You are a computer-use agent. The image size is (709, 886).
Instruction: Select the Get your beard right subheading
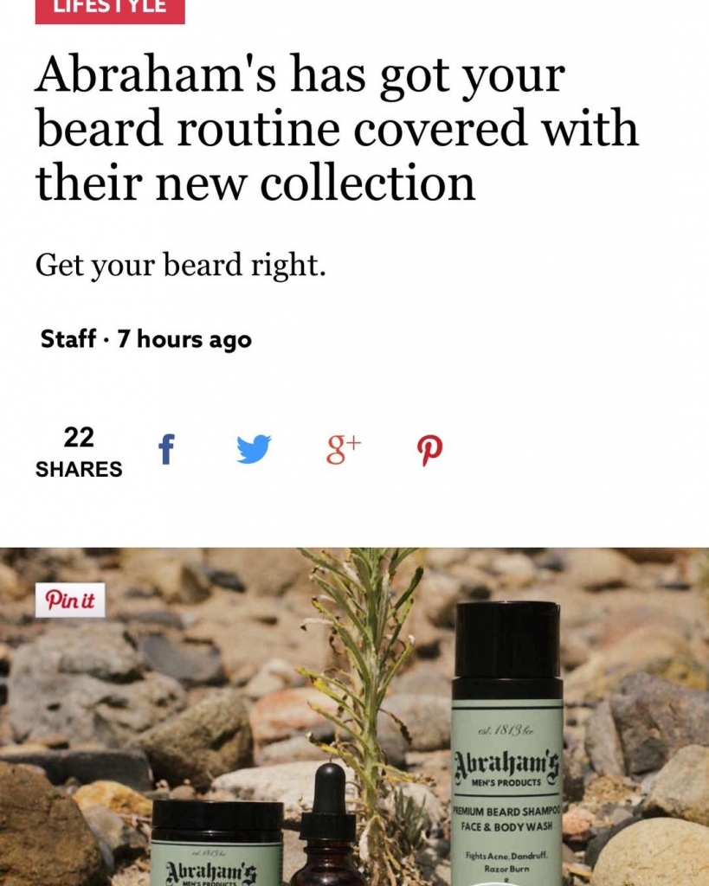pyautogui.click(x=180, y=265)
